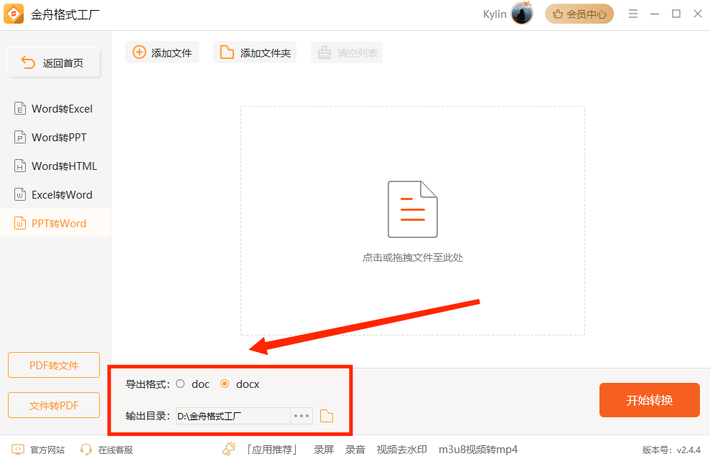Open the Kylin user avatar
The height and width of the screenshot is (461, 710).
click(522, 14)
